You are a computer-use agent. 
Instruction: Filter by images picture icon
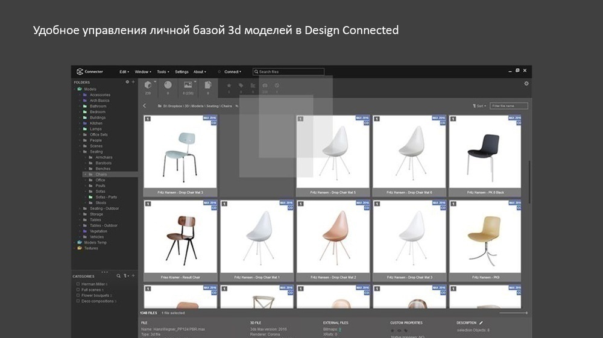(x=188, y=85)
